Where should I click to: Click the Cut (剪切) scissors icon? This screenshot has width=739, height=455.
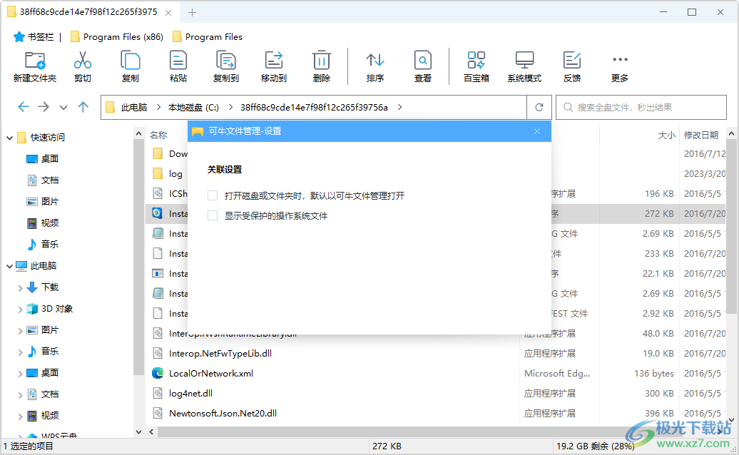[x=83, y=61]
